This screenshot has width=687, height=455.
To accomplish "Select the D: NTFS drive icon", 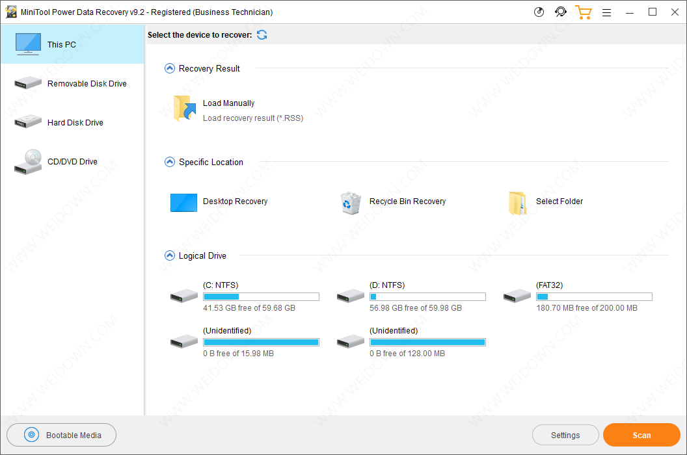I will 351,296.
